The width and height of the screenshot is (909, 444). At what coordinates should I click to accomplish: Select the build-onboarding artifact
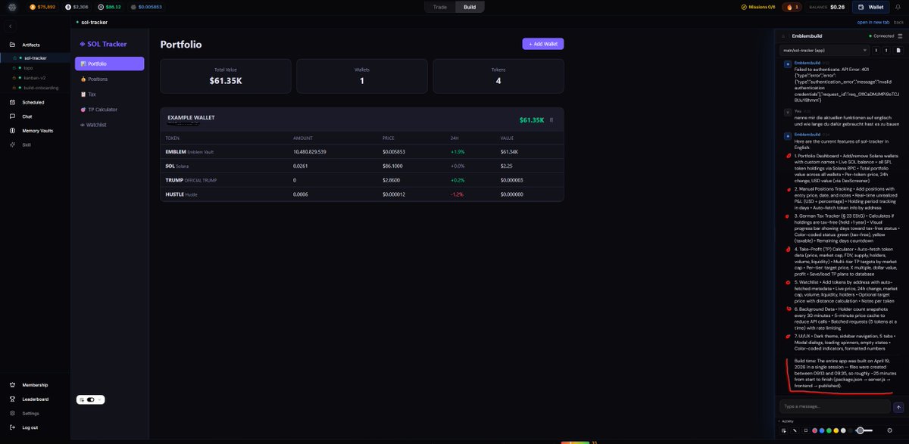(x=39, y=87)
